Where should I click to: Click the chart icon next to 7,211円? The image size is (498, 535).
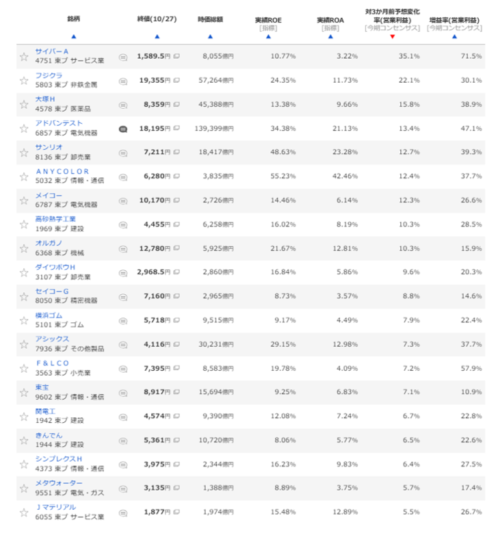pos(176,153)
